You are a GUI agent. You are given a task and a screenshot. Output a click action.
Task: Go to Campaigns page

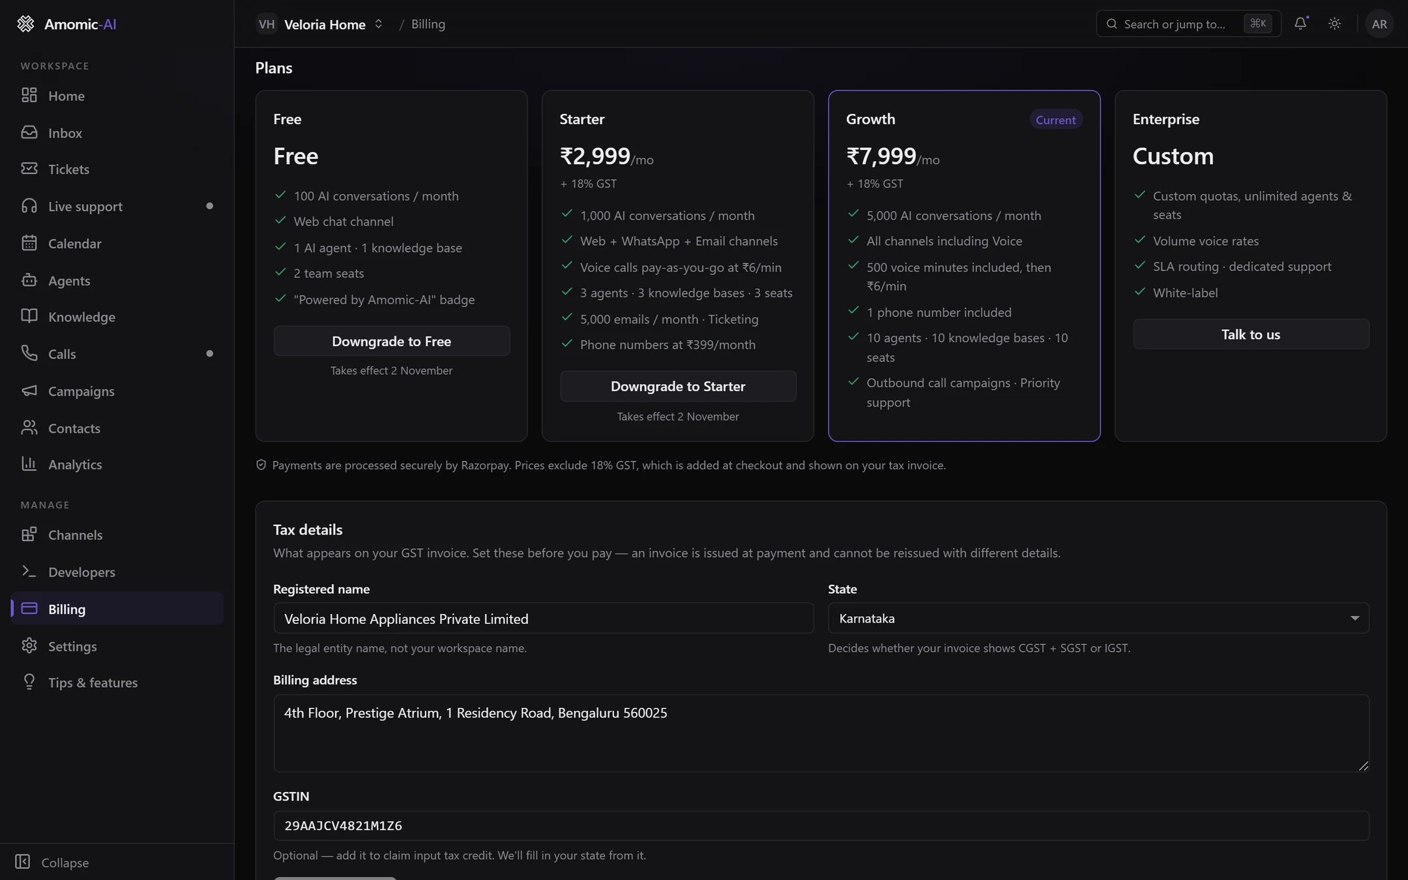(x=117, y=391)
